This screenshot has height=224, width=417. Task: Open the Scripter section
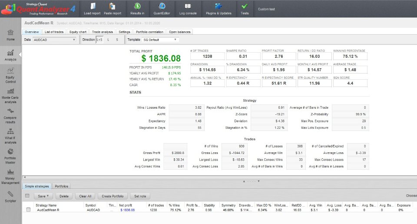[10, 197]
